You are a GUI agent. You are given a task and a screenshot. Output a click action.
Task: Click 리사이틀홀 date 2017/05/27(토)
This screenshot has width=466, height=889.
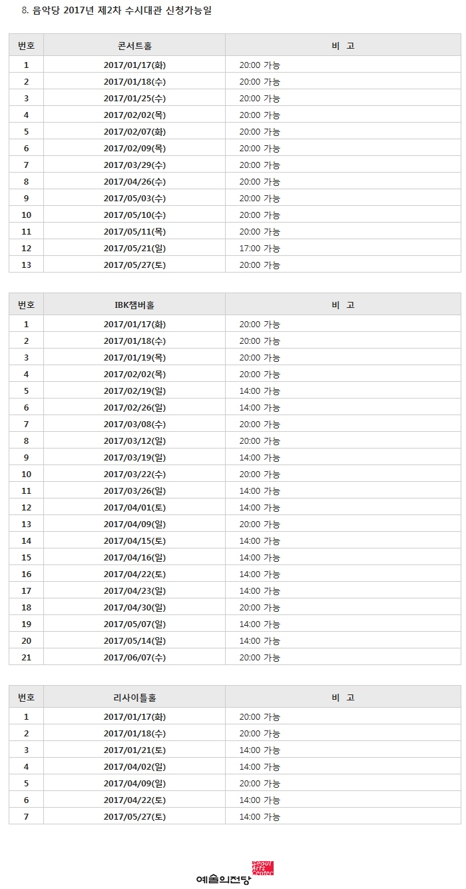tap(134, 817)
